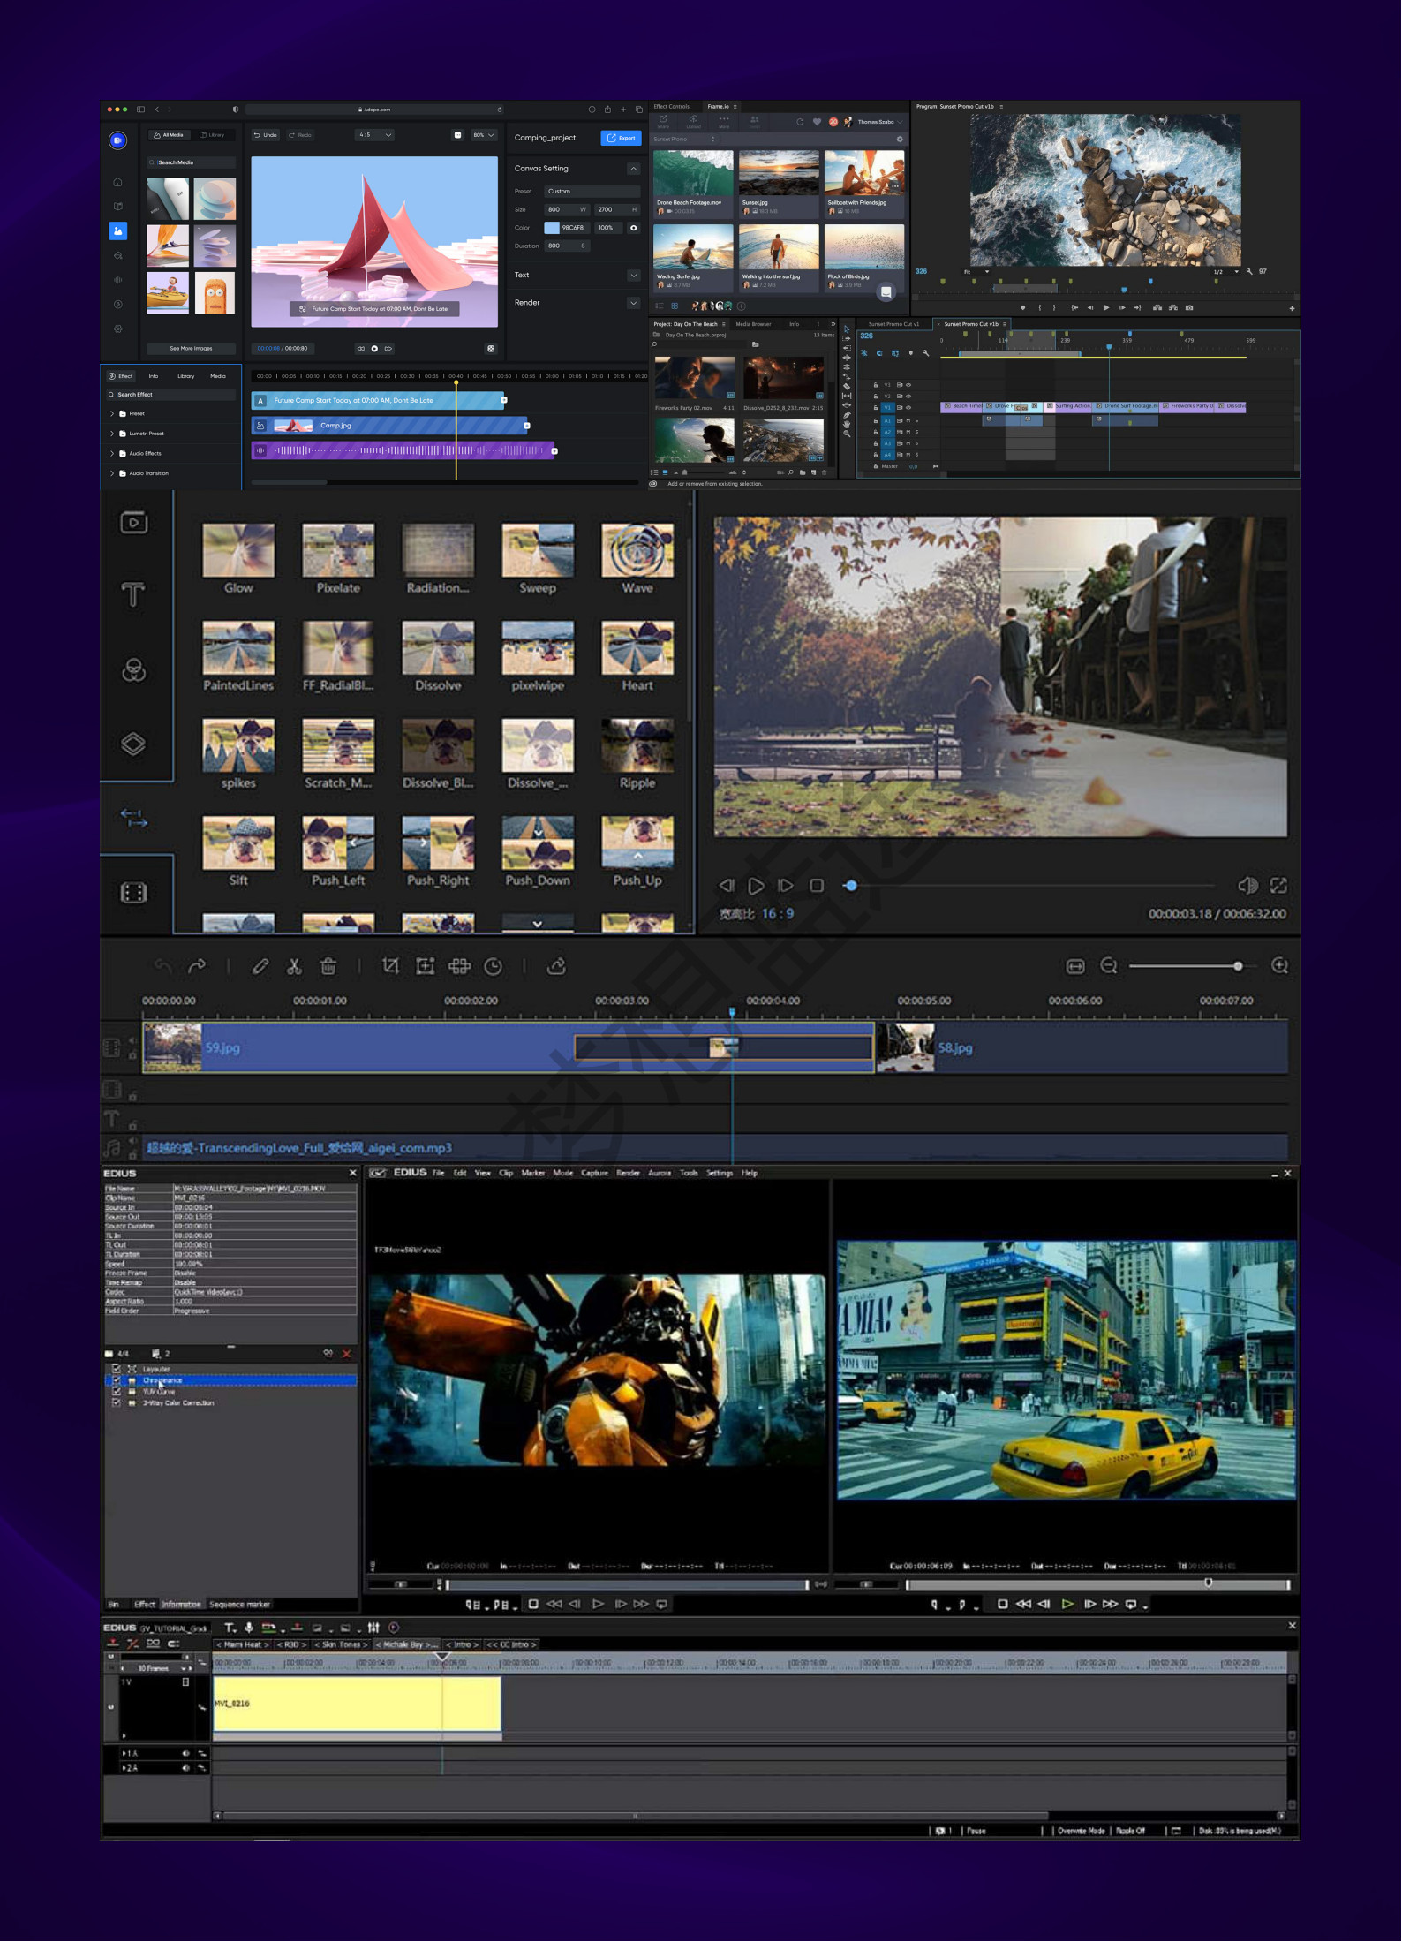Uncheck the Layouter effect checkbox
The width and height of the screenshot is (1402, 1942).
pyautogui.click(x=116, y=1369)
